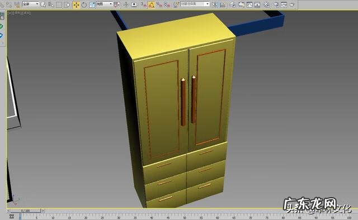Toggle Keyboard Shortcut Override
Screen dimensions: 358x220
(134, 4)
